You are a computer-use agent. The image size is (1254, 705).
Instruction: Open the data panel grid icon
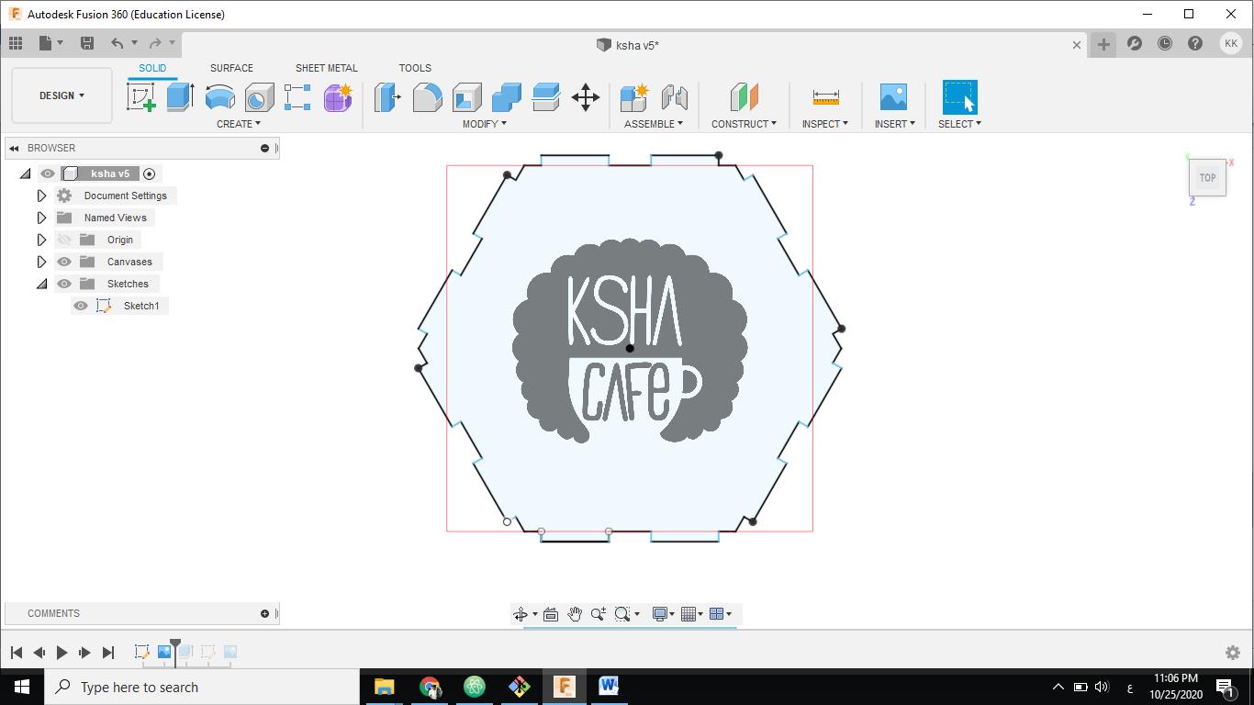(x=16, y=43)
